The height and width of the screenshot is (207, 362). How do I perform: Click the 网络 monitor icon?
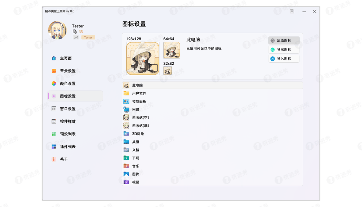coord(126,109)
